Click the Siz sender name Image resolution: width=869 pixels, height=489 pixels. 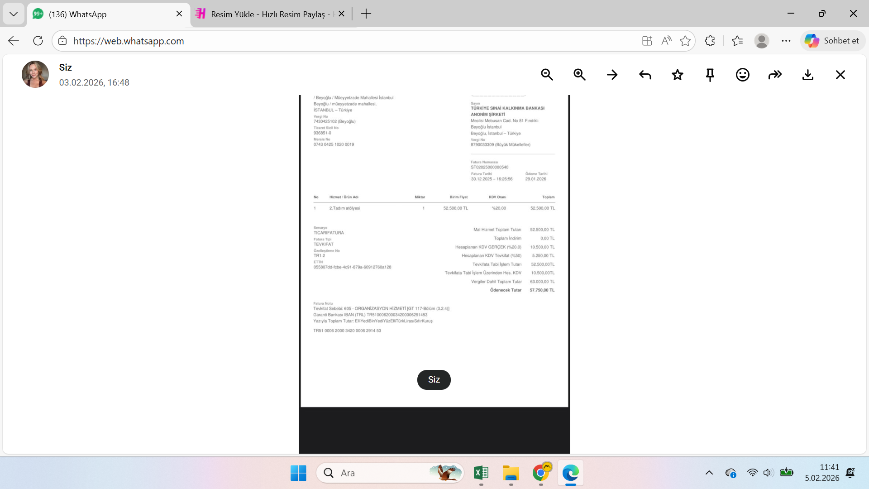pyautogui.click(x=66, y=67)
